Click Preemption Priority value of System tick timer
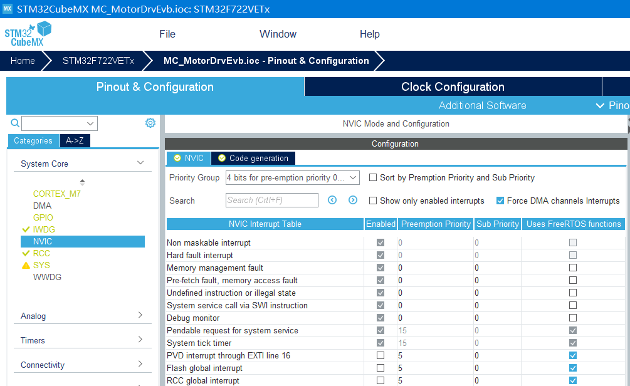The height and width of the screenshot is (386, 630). click(x=402, y=343)
